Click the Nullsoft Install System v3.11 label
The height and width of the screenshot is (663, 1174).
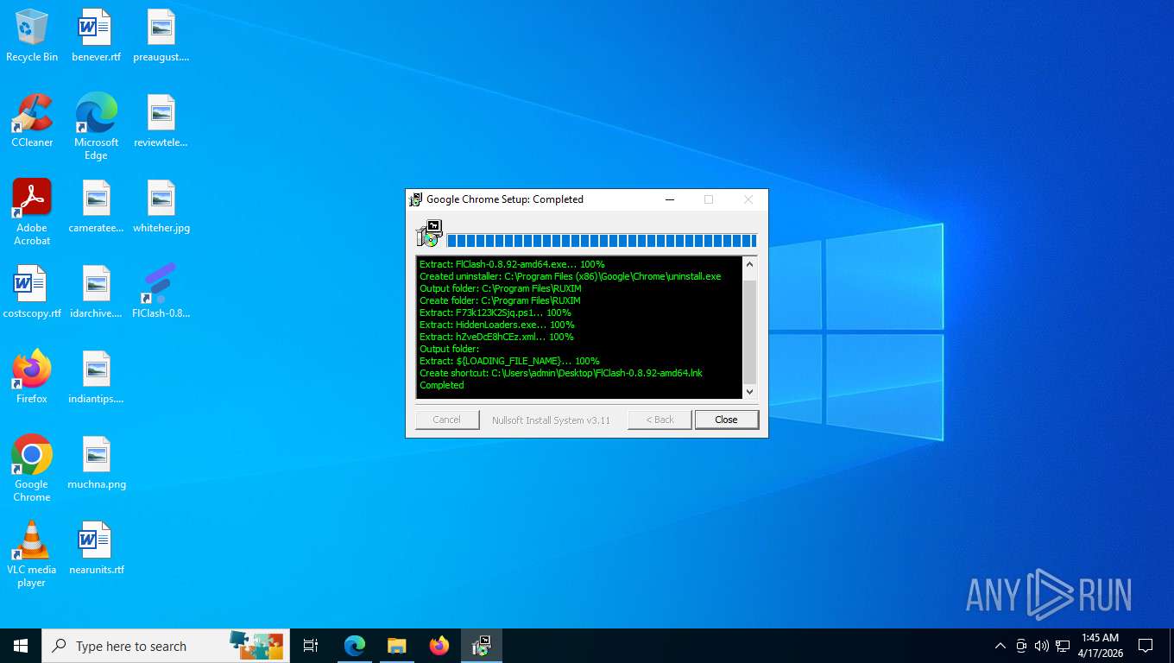point(551,420)
